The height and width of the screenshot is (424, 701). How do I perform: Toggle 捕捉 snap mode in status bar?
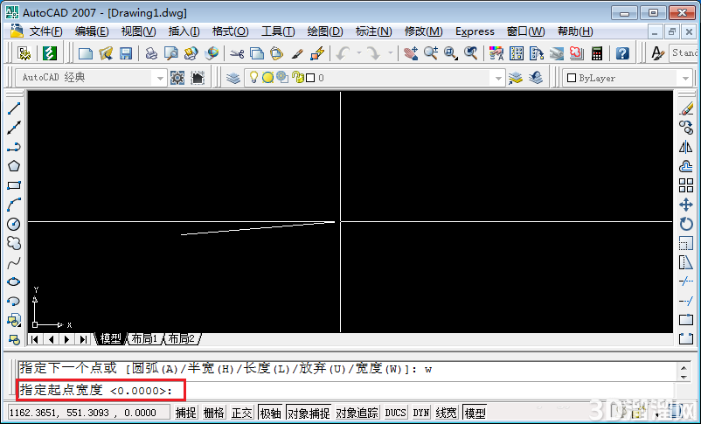tap(186, 413)
